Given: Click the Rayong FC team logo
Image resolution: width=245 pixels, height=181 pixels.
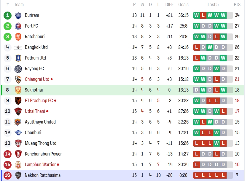Looking at the screenshot, I should (x=18, y=69).
